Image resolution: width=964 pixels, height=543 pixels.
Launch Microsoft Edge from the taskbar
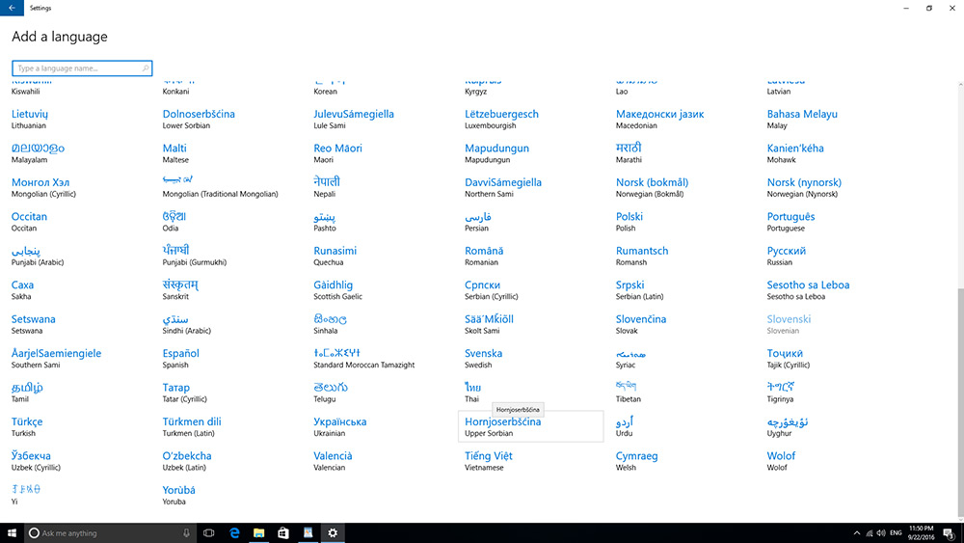click(234, 533)
